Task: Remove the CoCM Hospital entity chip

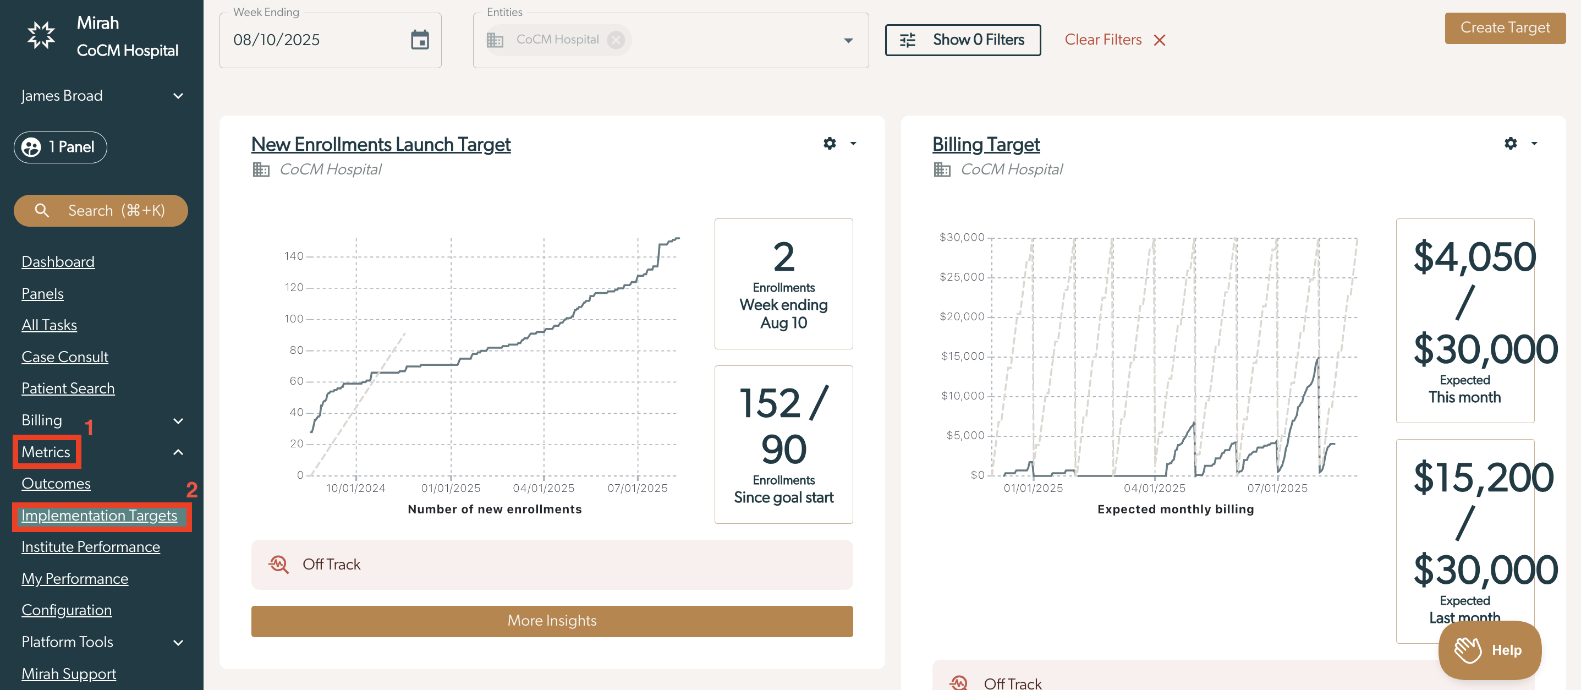Action: pos(616,40)
